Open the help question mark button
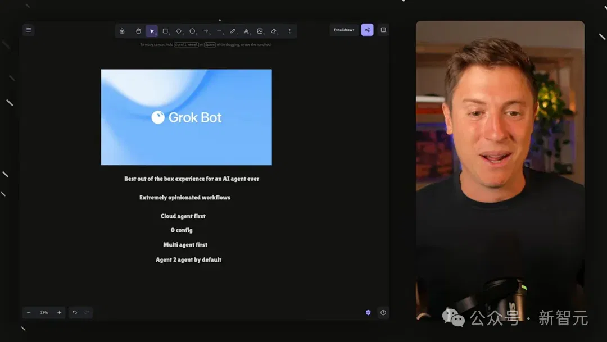This screenshot has width=607, height=342. (383, 313)
